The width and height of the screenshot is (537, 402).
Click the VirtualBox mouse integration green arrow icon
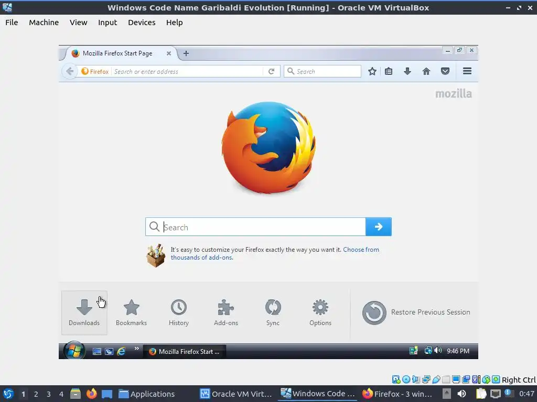[x=486, y=379]
